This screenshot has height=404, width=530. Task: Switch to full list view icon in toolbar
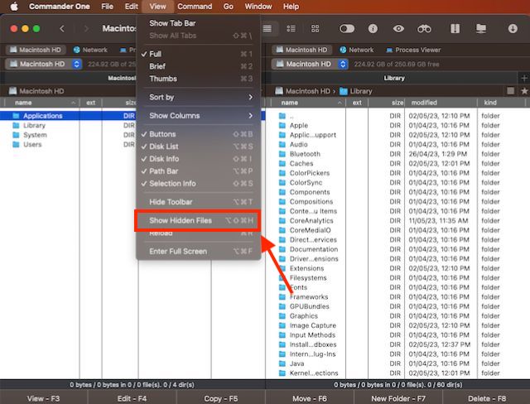coord(267,29)
